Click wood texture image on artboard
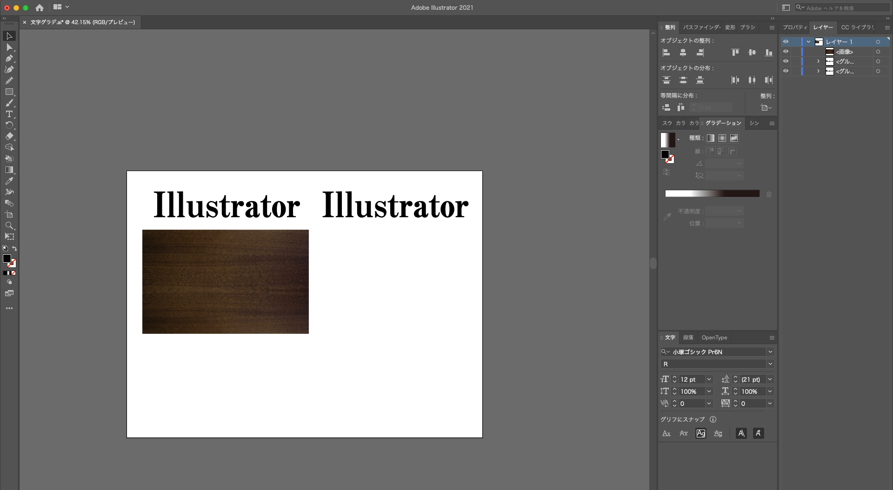The image size is (893, 490). (x=226, y=282)
